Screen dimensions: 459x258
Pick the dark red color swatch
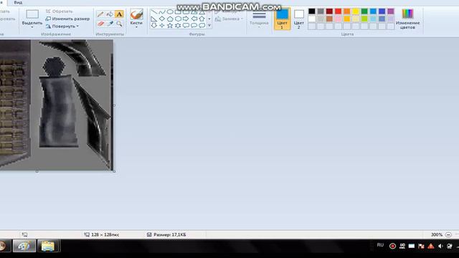pyautogui.click(x=329, y=11)
